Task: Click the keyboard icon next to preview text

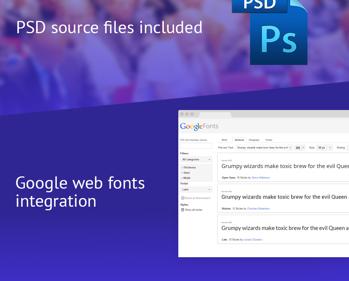Action: point(298,148)
